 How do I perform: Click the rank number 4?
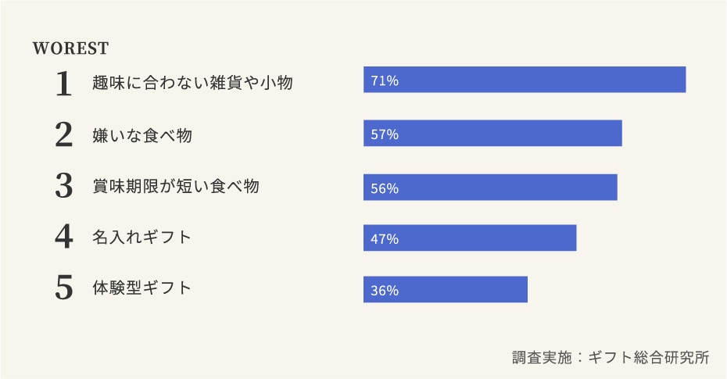pyautogui.click(x=64, y=238)
